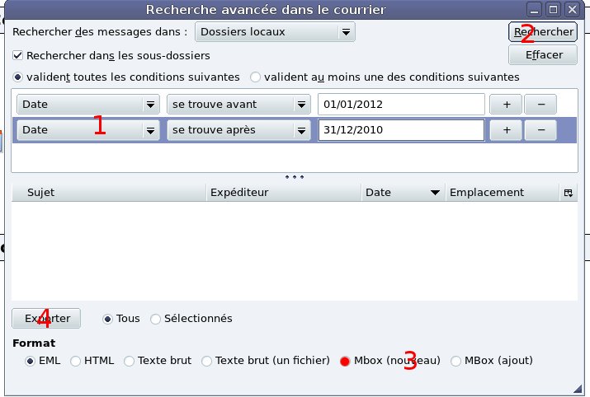Open the 'se trouve avant' operator dropdown
Image resolution: width=590 pixels, height=397 pixels.
pyautogui.click(x=238, y=105)
